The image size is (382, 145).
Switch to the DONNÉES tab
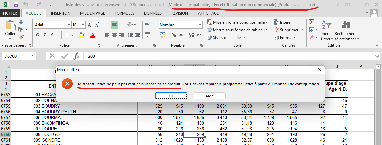153,13
